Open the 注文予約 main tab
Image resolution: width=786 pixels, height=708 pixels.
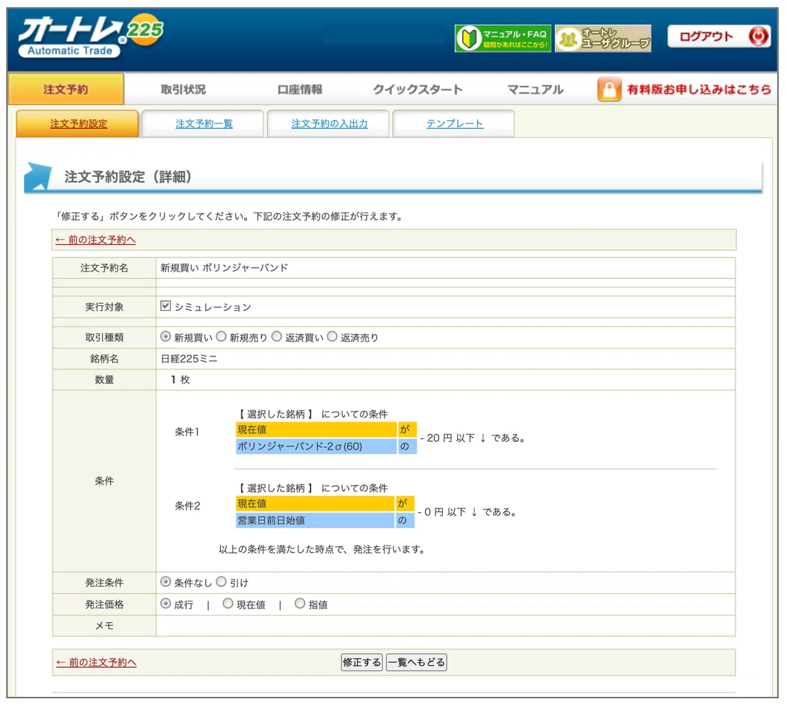(65, 89)
